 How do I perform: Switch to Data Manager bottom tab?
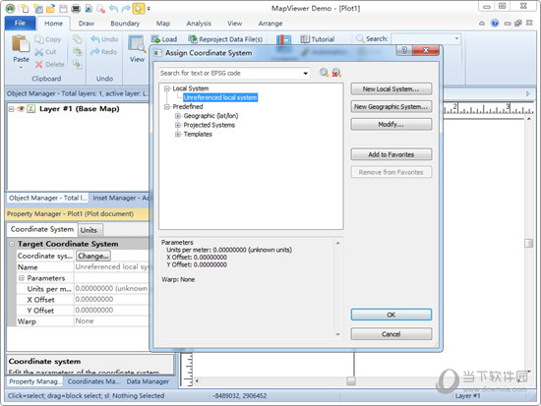pos(148,381)
